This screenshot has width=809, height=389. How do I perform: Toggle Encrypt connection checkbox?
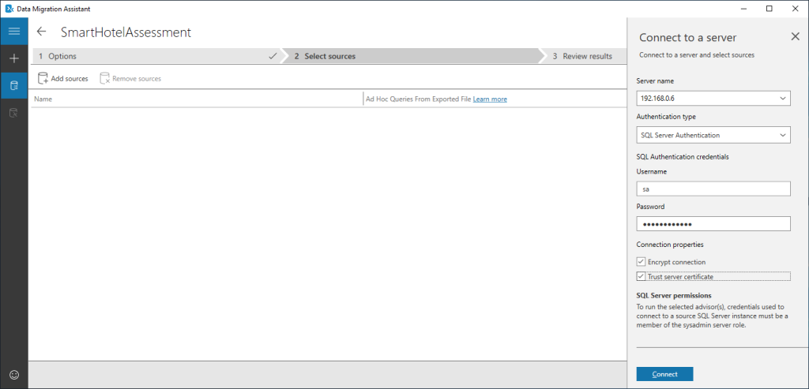point(641,262)
